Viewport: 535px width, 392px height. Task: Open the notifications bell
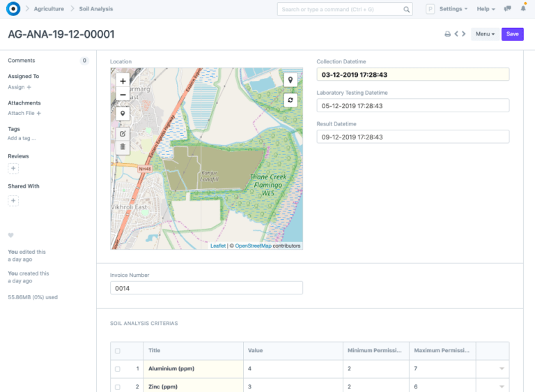(x=523, y=9)
